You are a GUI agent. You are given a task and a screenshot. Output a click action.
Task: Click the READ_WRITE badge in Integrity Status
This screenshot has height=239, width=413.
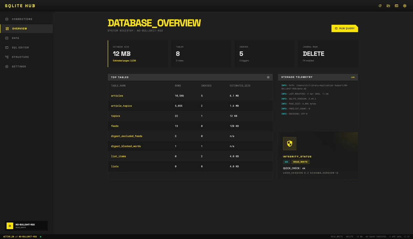coord(300,162)
